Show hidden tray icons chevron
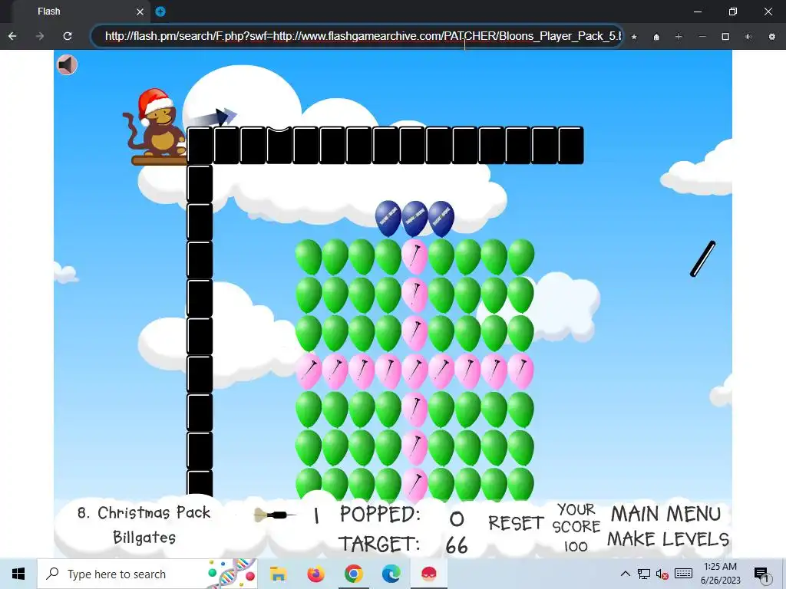Image resolution: width=786 pixels, height=589 pixels. 625,574
